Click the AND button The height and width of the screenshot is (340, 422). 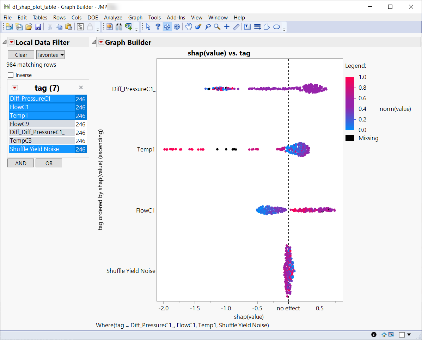pos(21,163)
